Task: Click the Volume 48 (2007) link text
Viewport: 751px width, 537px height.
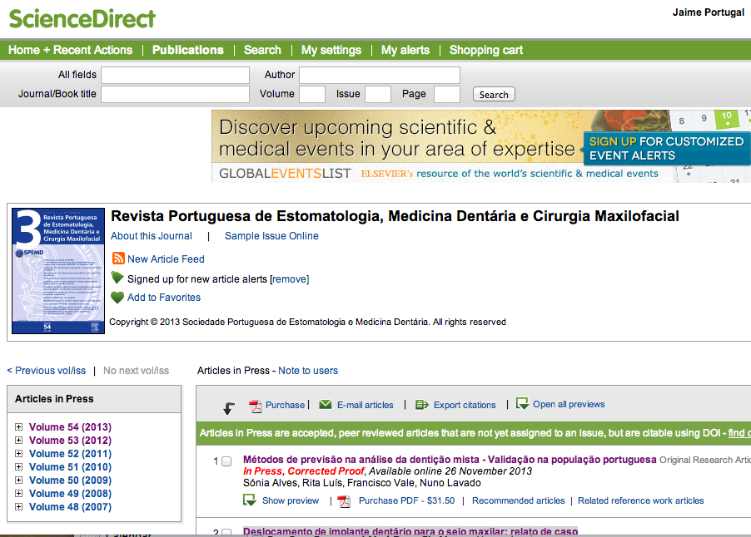Action: click(70, 507)
